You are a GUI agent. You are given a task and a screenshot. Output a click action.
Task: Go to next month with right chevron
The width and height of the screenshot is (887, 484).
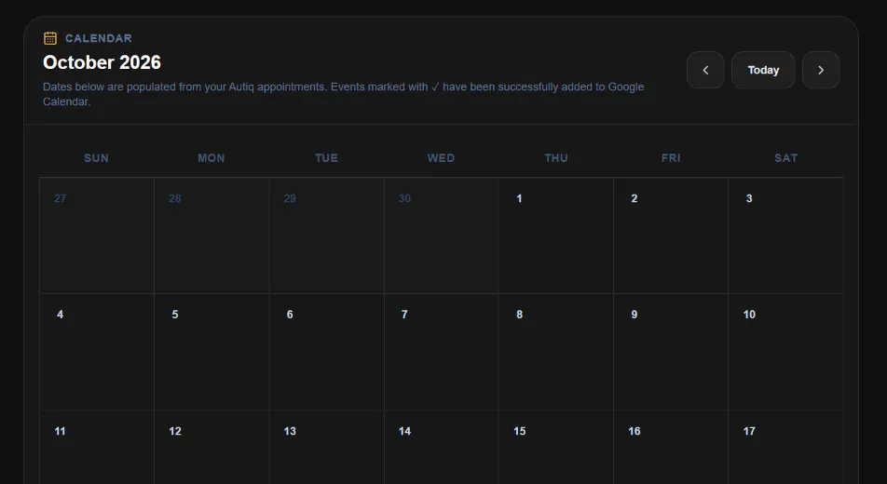(x=821, y=70)
